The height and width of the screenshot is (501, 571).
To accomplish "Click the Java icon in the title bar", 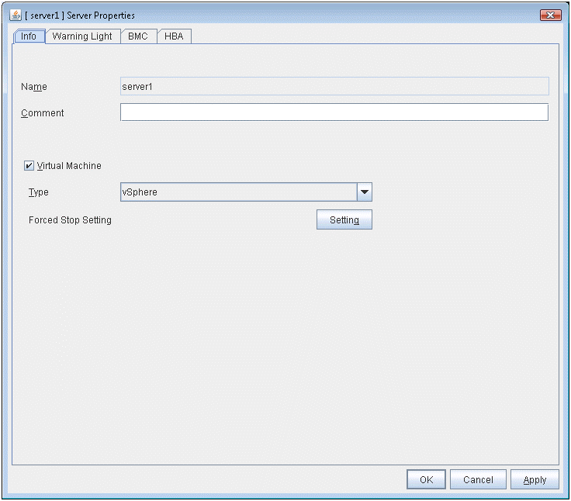I will 16,16.
